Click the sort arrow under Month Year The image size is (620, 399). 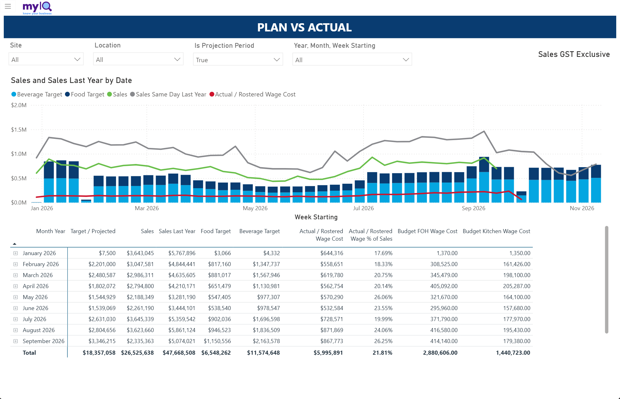click(x=14, y=244)
